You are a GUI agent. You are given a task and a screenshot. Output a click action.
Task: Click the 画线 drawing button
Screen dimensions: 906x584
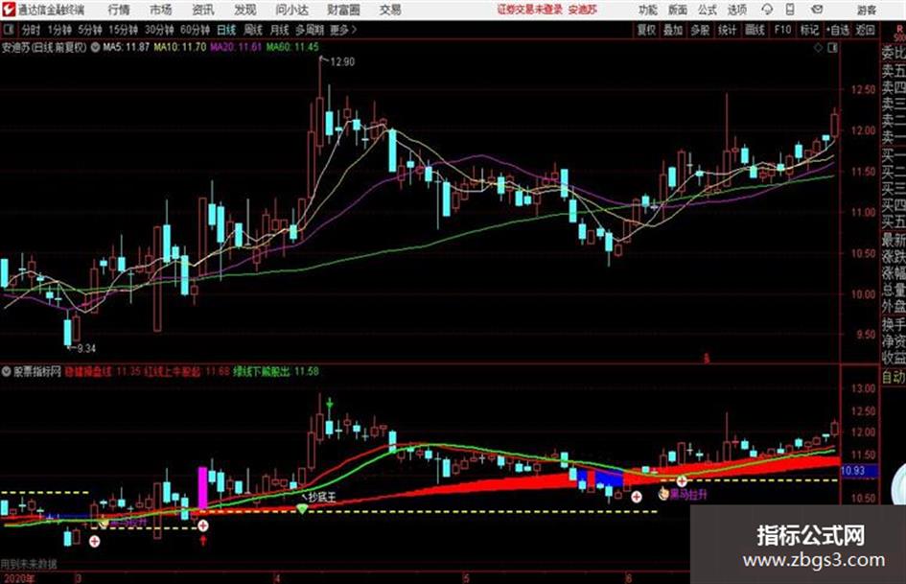[755, 30]
